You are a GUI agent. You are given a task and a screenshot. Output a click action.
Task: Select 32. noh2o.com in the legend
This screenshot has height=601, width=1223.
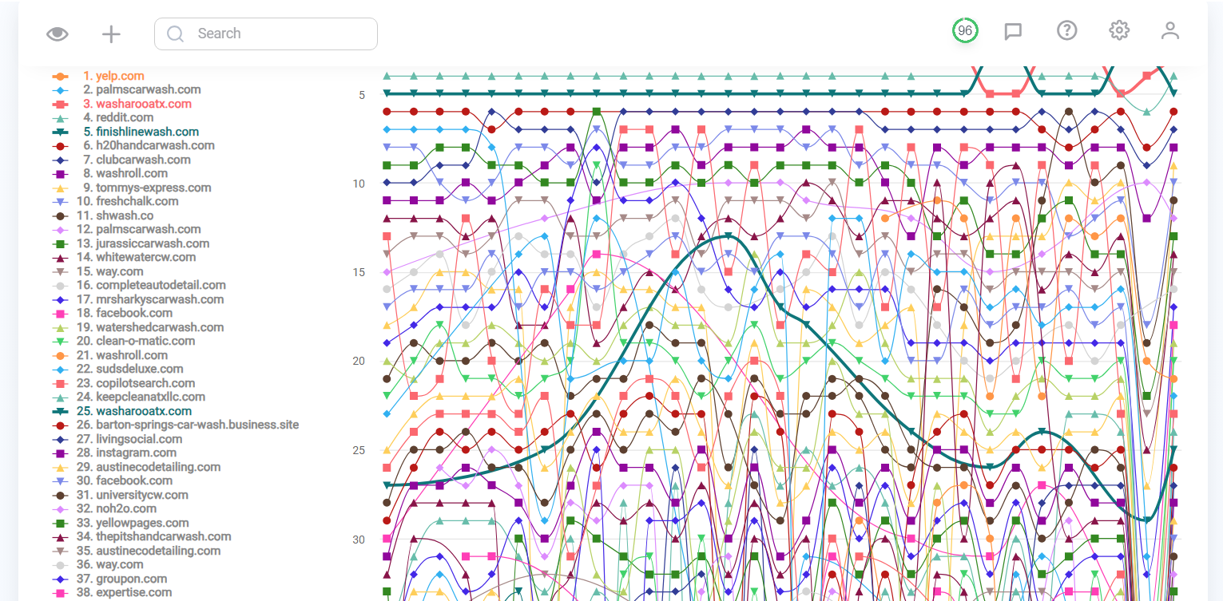coord(104,508)
